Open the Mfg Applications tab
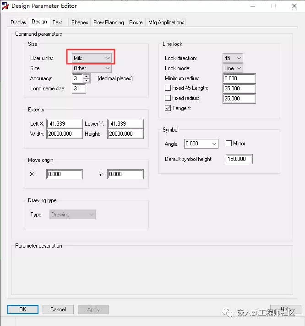Screen dimensions: 305x326 point(166,22)
